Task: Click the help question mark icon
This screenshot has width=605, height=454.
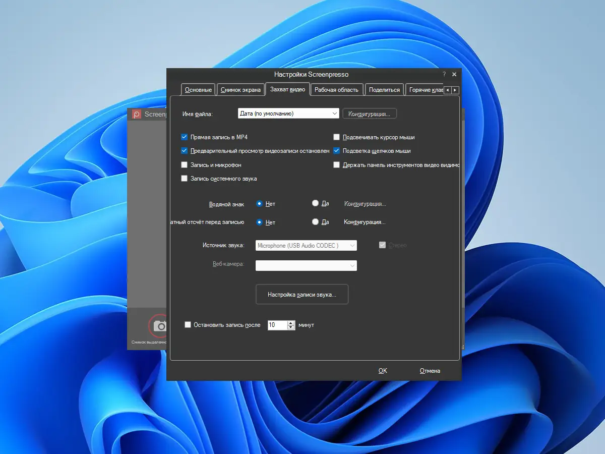Action: click(x=444, y=74)
